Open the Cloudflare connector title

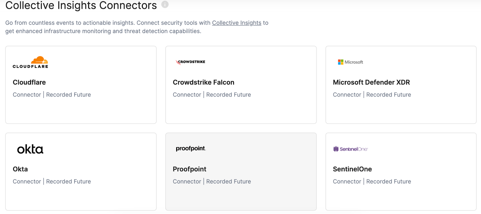point(29,82)
